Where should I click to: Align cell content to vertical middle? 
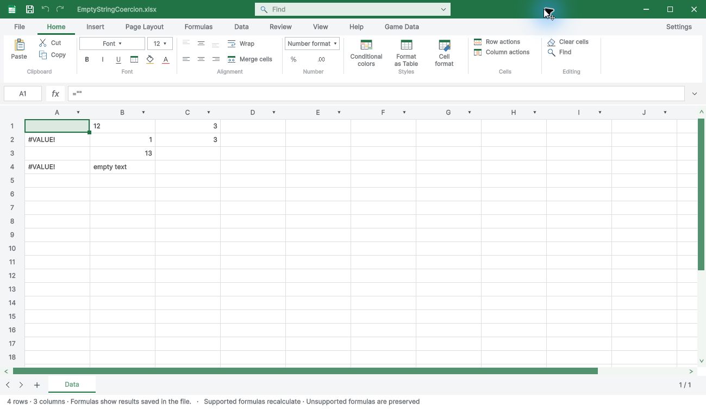[201, 44]
